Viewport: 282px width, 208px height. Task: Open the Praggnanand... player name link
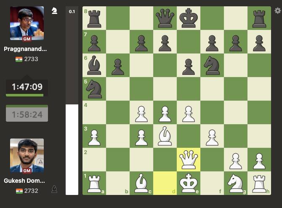[25, 49]
